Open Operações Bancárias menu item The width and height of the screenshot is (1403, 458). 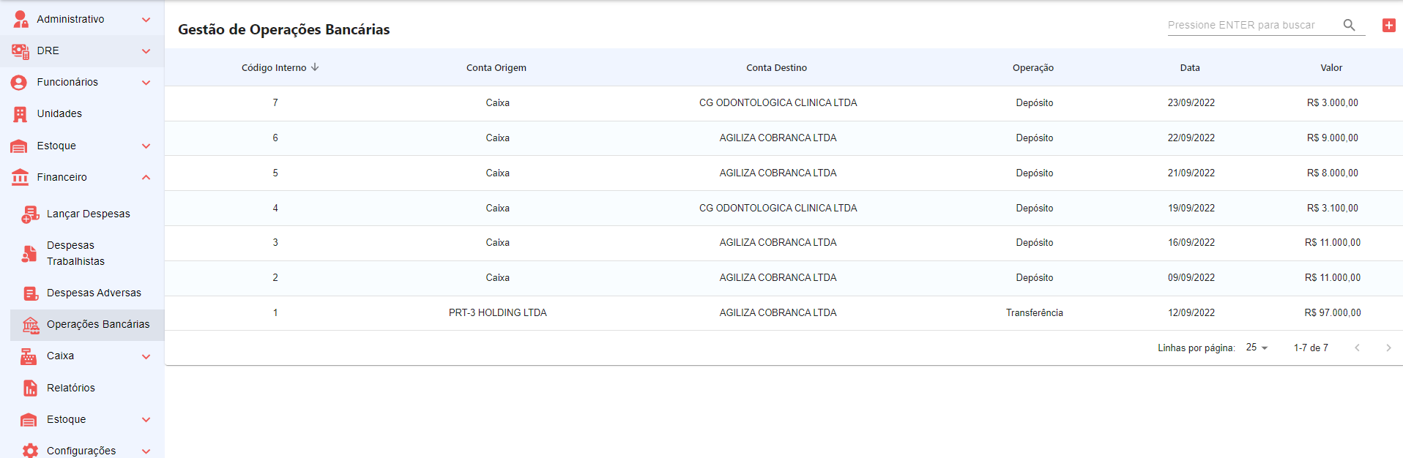click(97, 324)
